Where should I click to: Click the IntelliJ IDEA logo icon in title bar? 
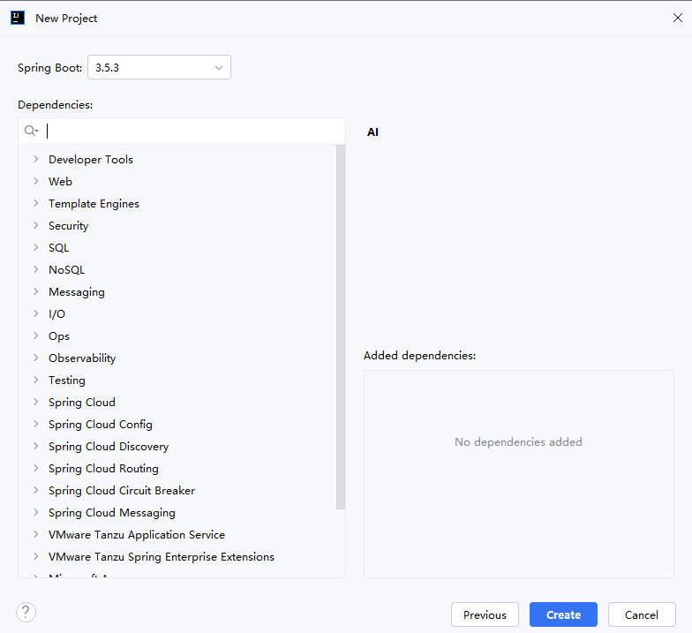click(18, 18)
